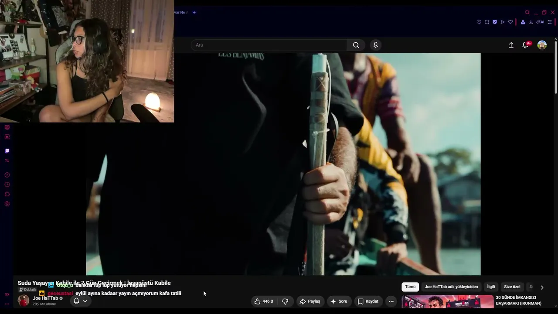Bookmark the page with the heart icon
Image resolution: width=558 pixels, height=314 pixels.
[510, 22]
